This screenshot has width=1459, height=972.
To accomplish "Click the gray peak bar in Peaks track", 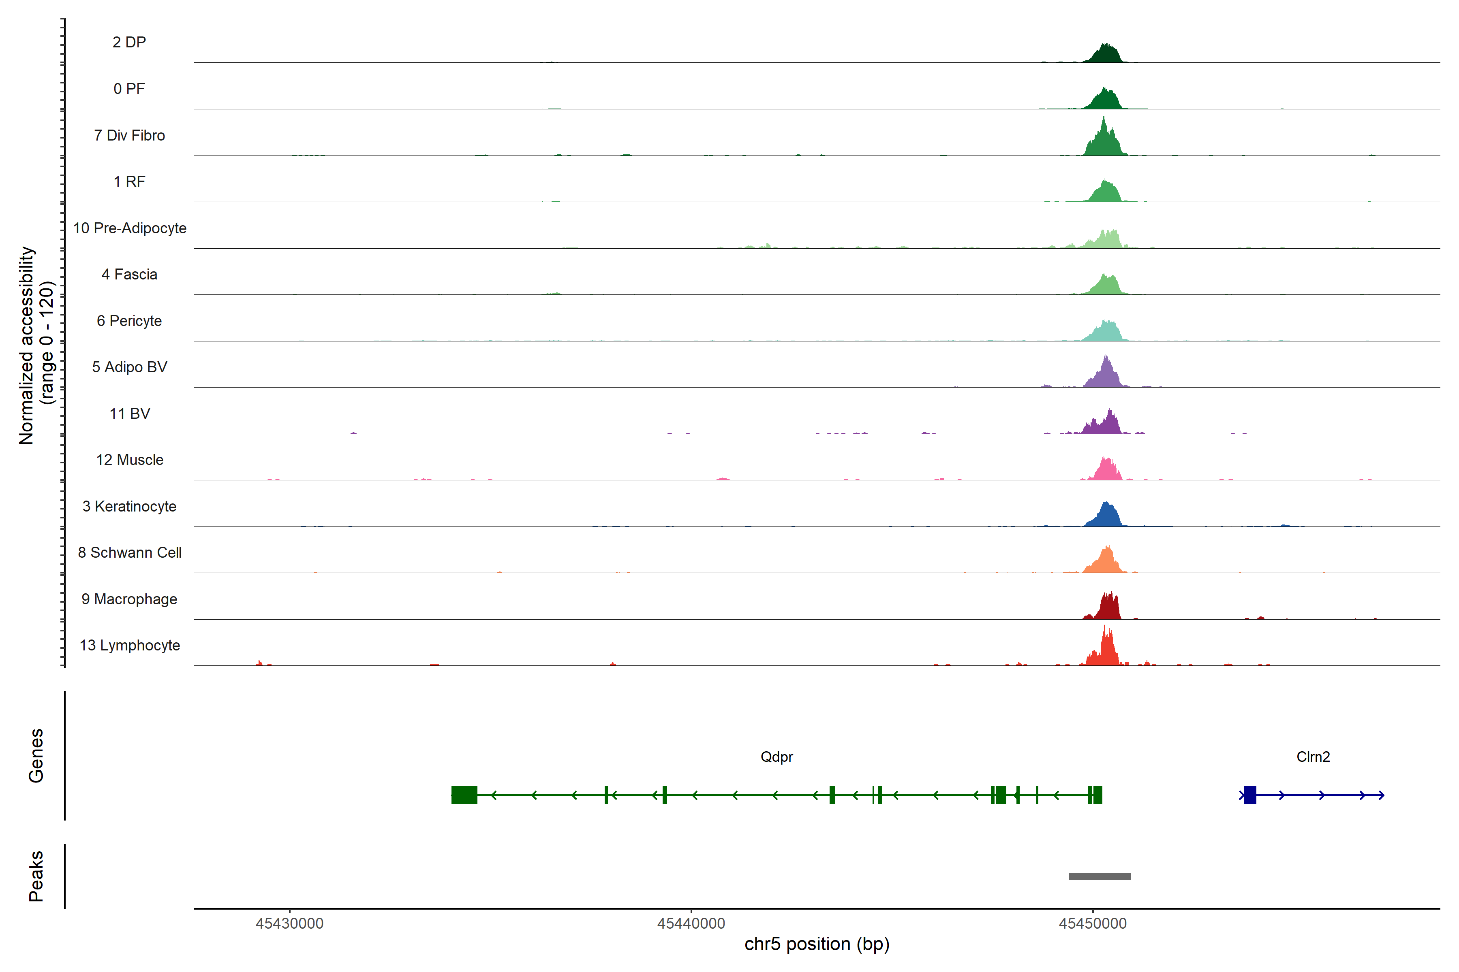I will (1100, 876).
